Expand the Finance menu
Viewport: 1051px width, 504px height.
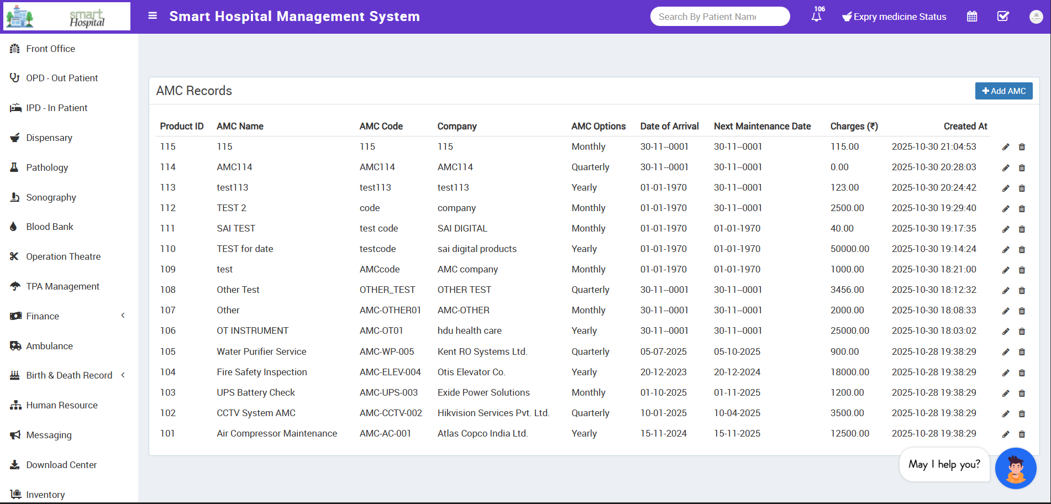43,316
